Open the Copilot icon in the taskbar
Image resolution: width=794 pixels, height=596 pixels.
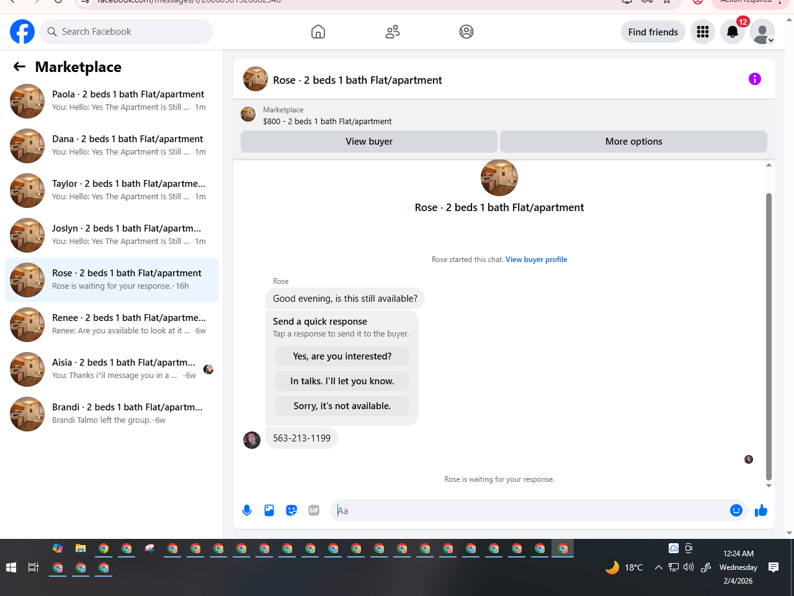point(58,548)
